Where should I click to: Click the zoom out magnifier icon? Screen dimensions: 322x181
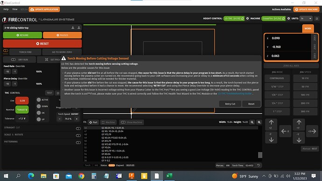[x=252, y=122]
